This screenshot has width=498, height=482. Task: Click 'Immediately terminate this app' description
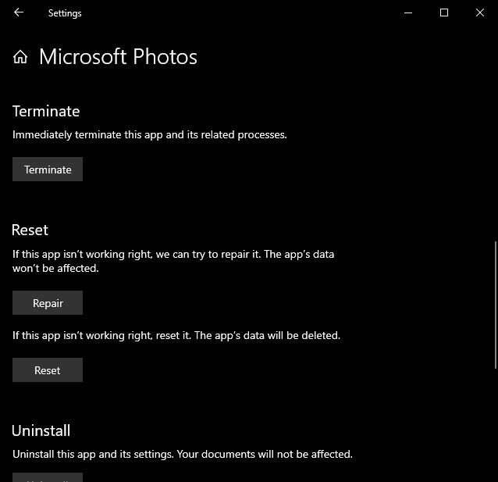[150, 135]
